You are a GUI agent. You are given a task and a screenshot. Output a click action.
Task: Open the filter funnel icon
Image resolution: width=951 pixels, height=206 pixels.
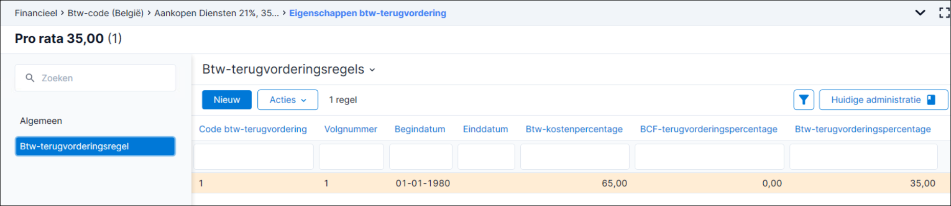tap(803, 100)
